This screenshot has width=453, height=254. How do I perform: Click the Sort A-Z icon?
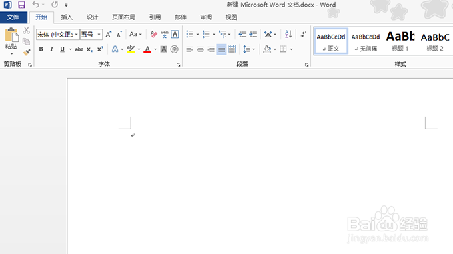click(288, 35)
